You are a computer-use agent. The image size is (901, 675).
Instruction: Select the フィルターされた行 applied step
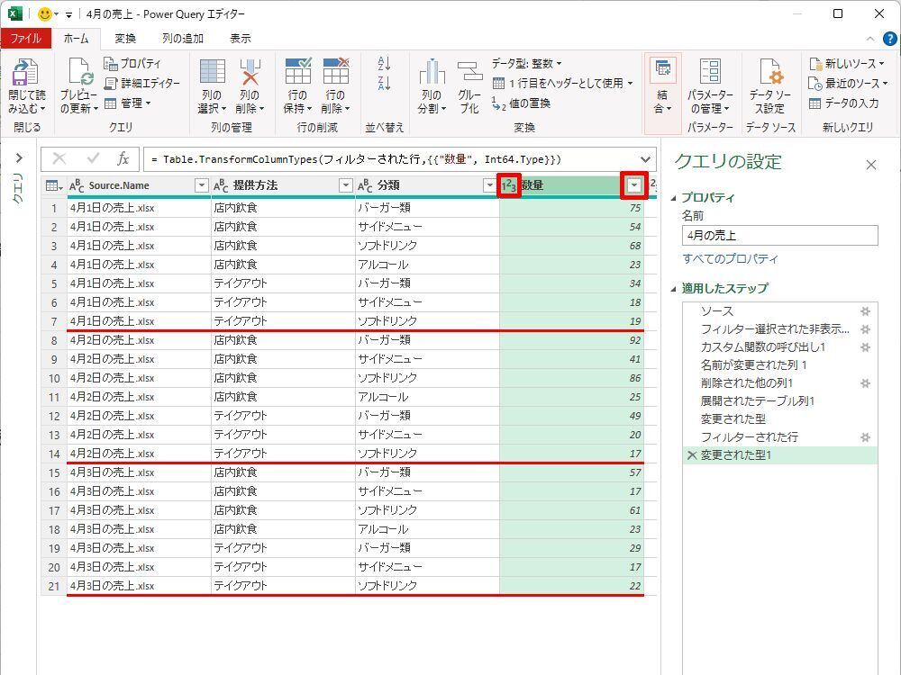point(749,437)
